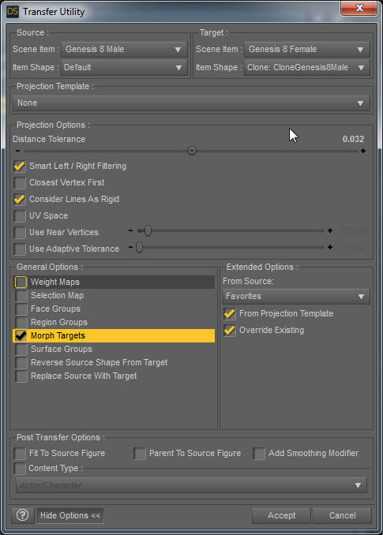Viewport: 383px width, 535px height.
Task: Check Replace Source With Target
Action: [x=21, y=376]
